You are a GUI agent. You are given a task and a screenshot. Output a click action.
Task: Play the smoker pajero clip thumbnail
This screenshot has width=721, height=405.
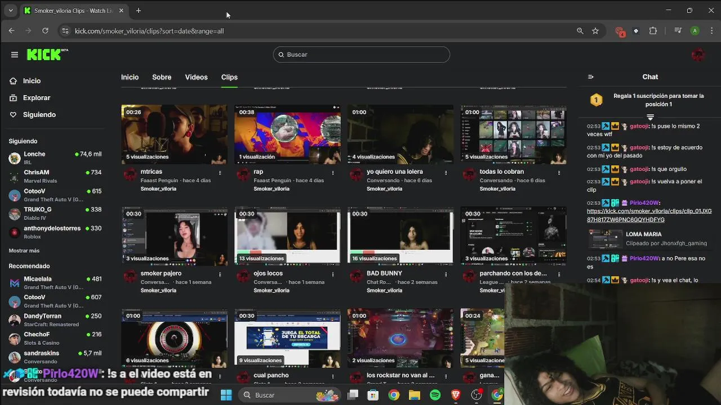coord(174,236)
